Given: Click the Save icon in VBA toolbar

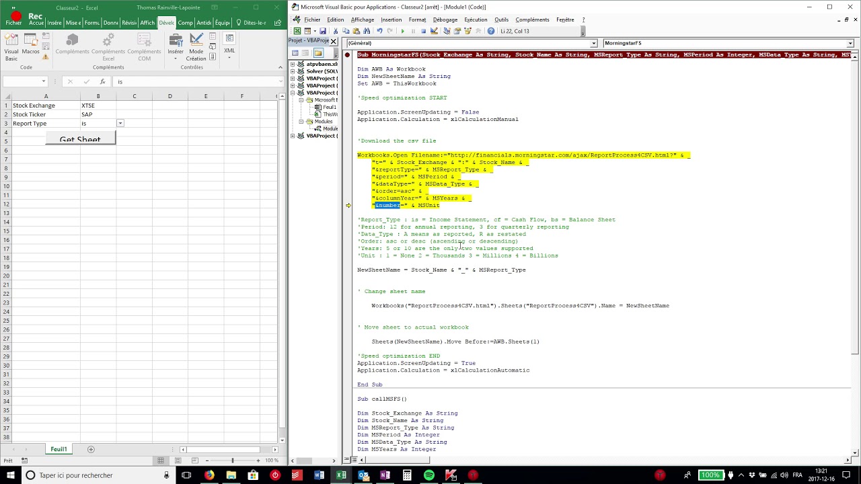Looking at the screenshot, I should (x=323, y=31).
